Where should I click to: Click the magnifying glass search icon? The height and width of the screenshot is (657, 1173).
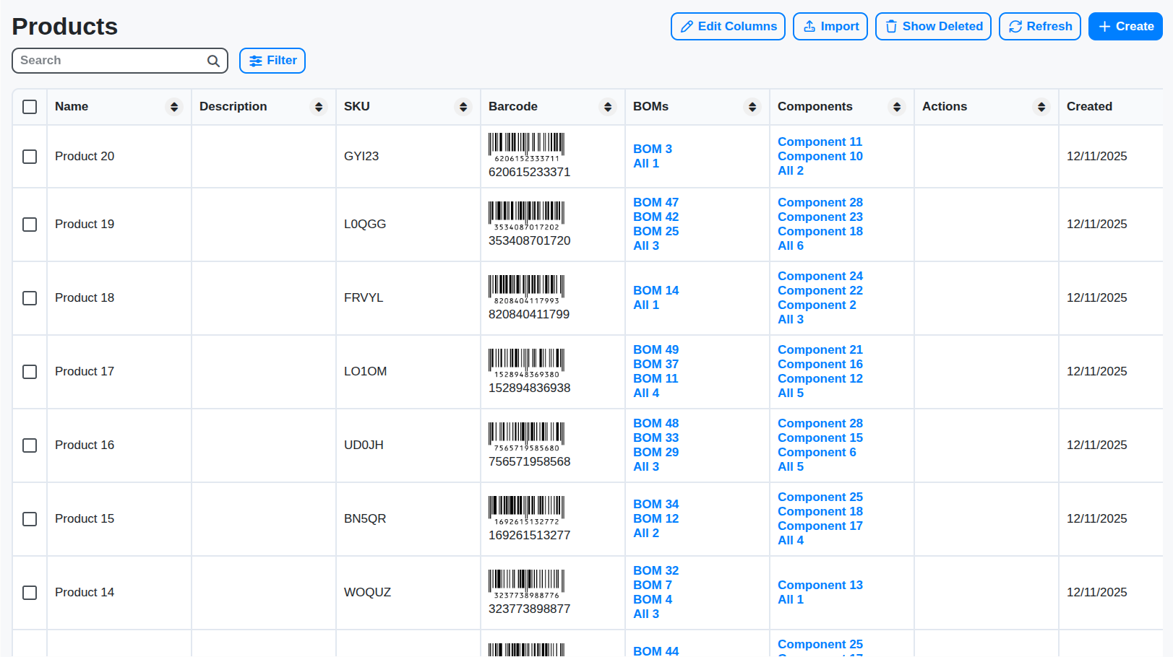[212, 61]
